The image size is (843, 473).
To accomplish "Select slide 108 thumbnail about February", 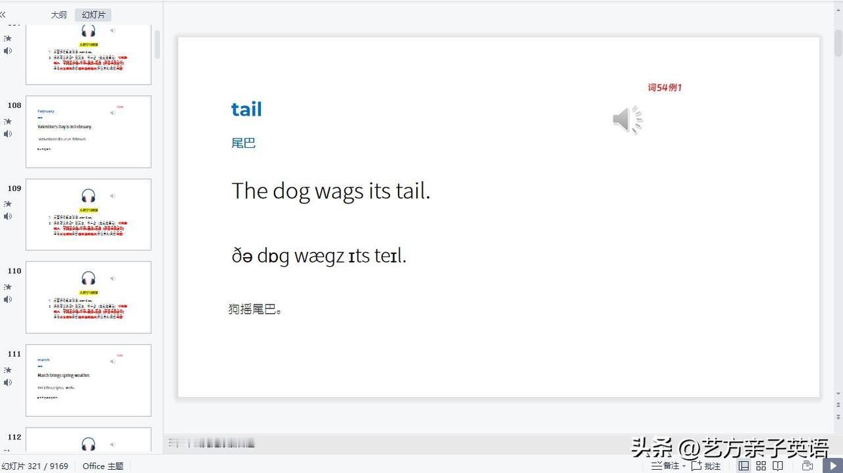I will 88,132.
